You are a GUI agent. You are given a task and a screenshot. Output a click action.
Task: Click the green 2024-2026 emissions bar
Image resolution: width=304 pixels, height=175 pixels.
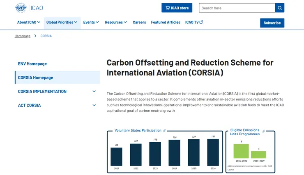[x=241, y=151]
